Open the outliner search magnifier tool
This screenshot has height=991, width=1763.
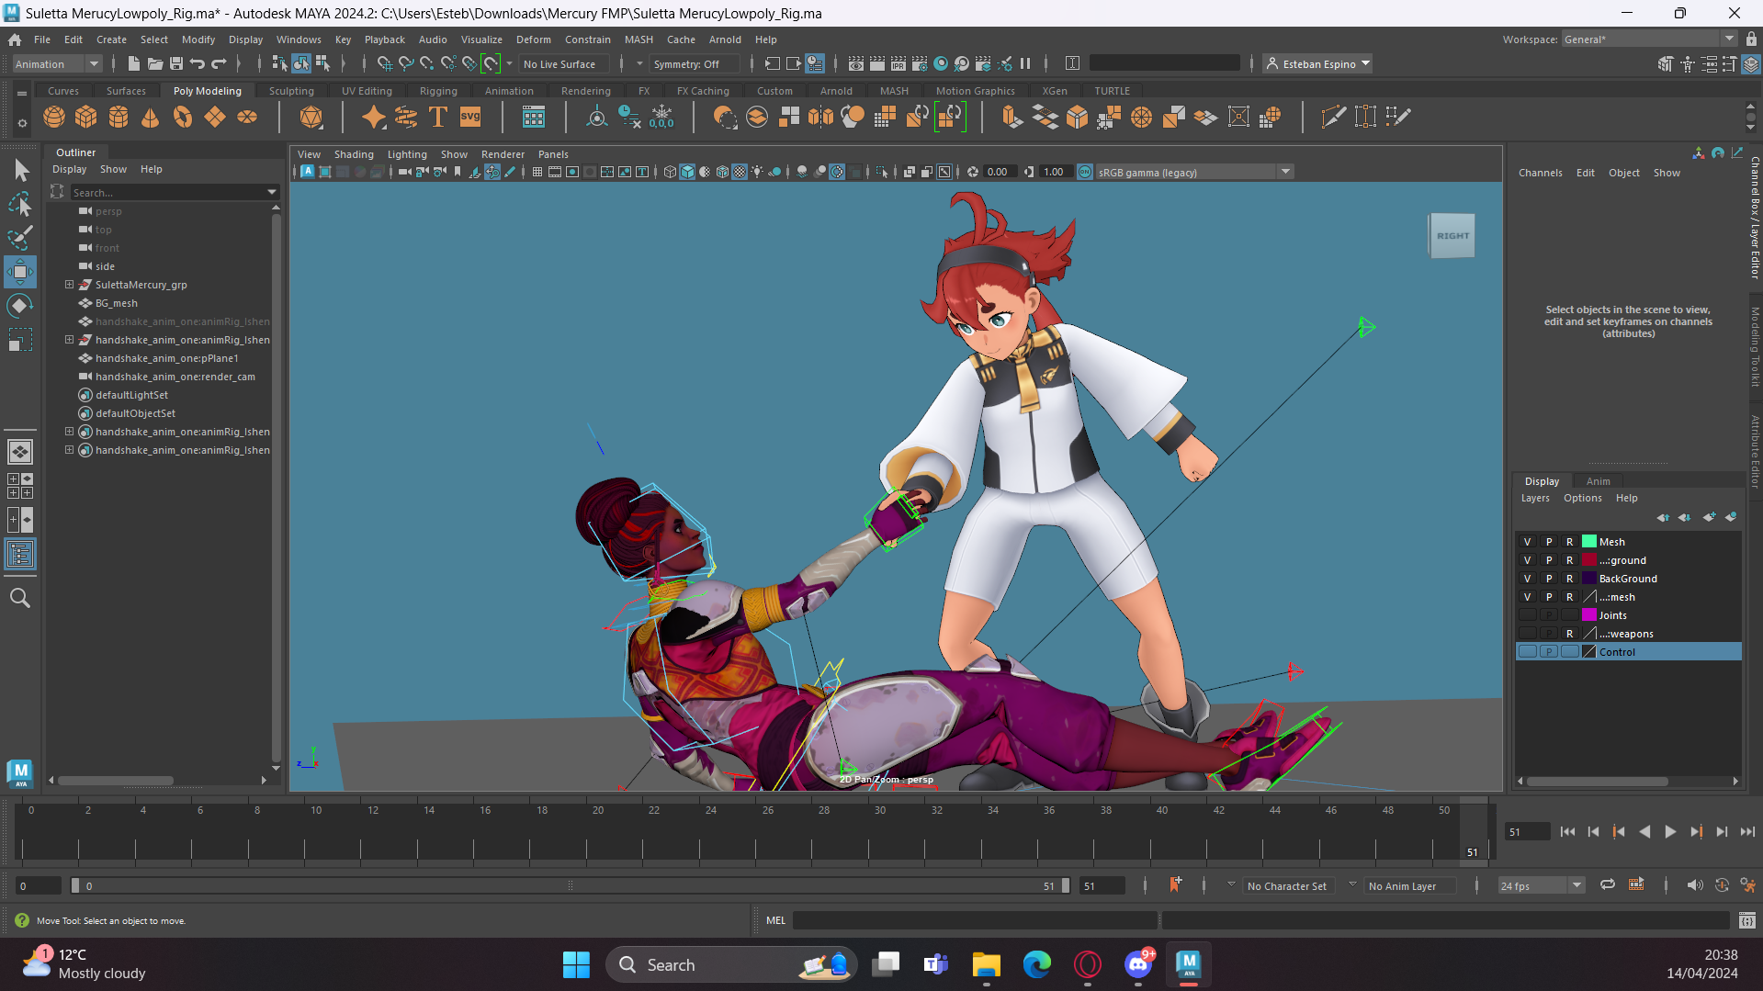[20, 598]
